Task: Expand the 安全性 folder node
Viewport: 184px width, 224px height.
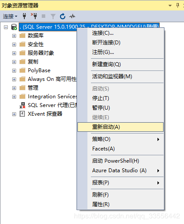Action: (x=14, y=44)
